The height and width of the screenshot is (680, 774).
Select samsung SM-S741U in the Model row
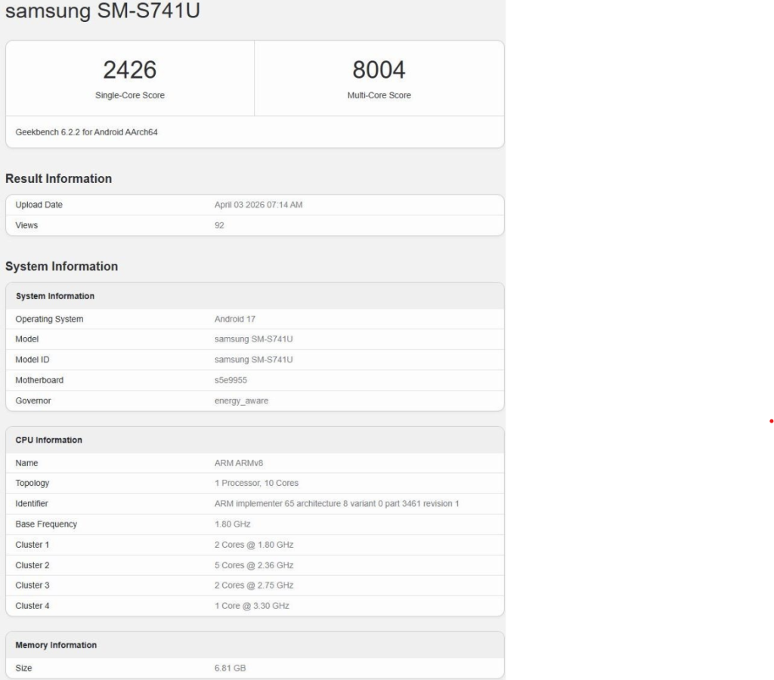(x=253, y=339)
